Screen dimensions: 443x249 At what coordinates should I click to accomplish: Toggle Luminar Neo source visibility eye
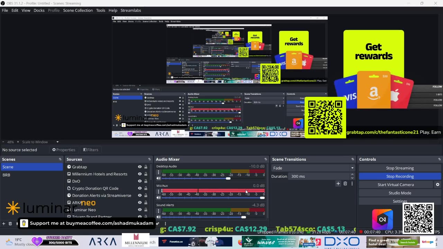coord(140,210)
